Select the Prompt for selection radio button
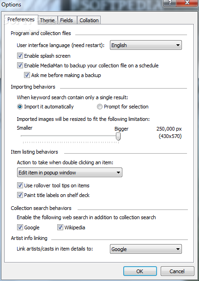The width and height of the screenshot is (199, 281). pos(100,107)
